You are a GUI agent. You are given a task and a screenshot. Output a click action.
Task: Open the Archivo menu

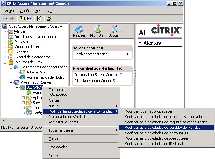click(9, 11)
